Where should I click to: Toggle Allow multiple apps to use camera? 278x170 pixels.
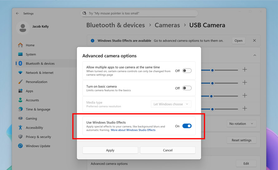click(187, 71)
